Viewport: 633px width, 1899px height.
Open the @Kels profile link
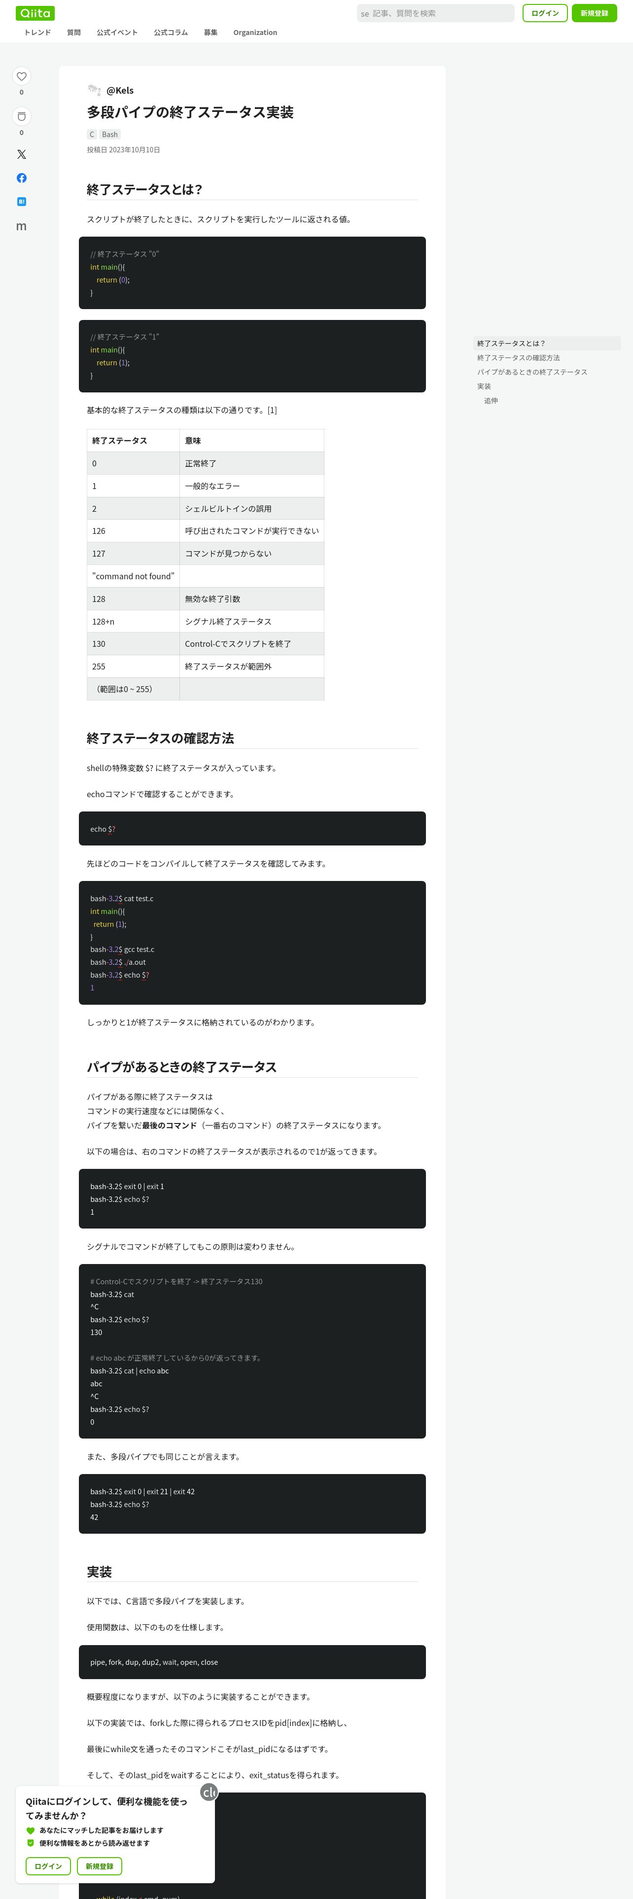click(x=120, y=91)
